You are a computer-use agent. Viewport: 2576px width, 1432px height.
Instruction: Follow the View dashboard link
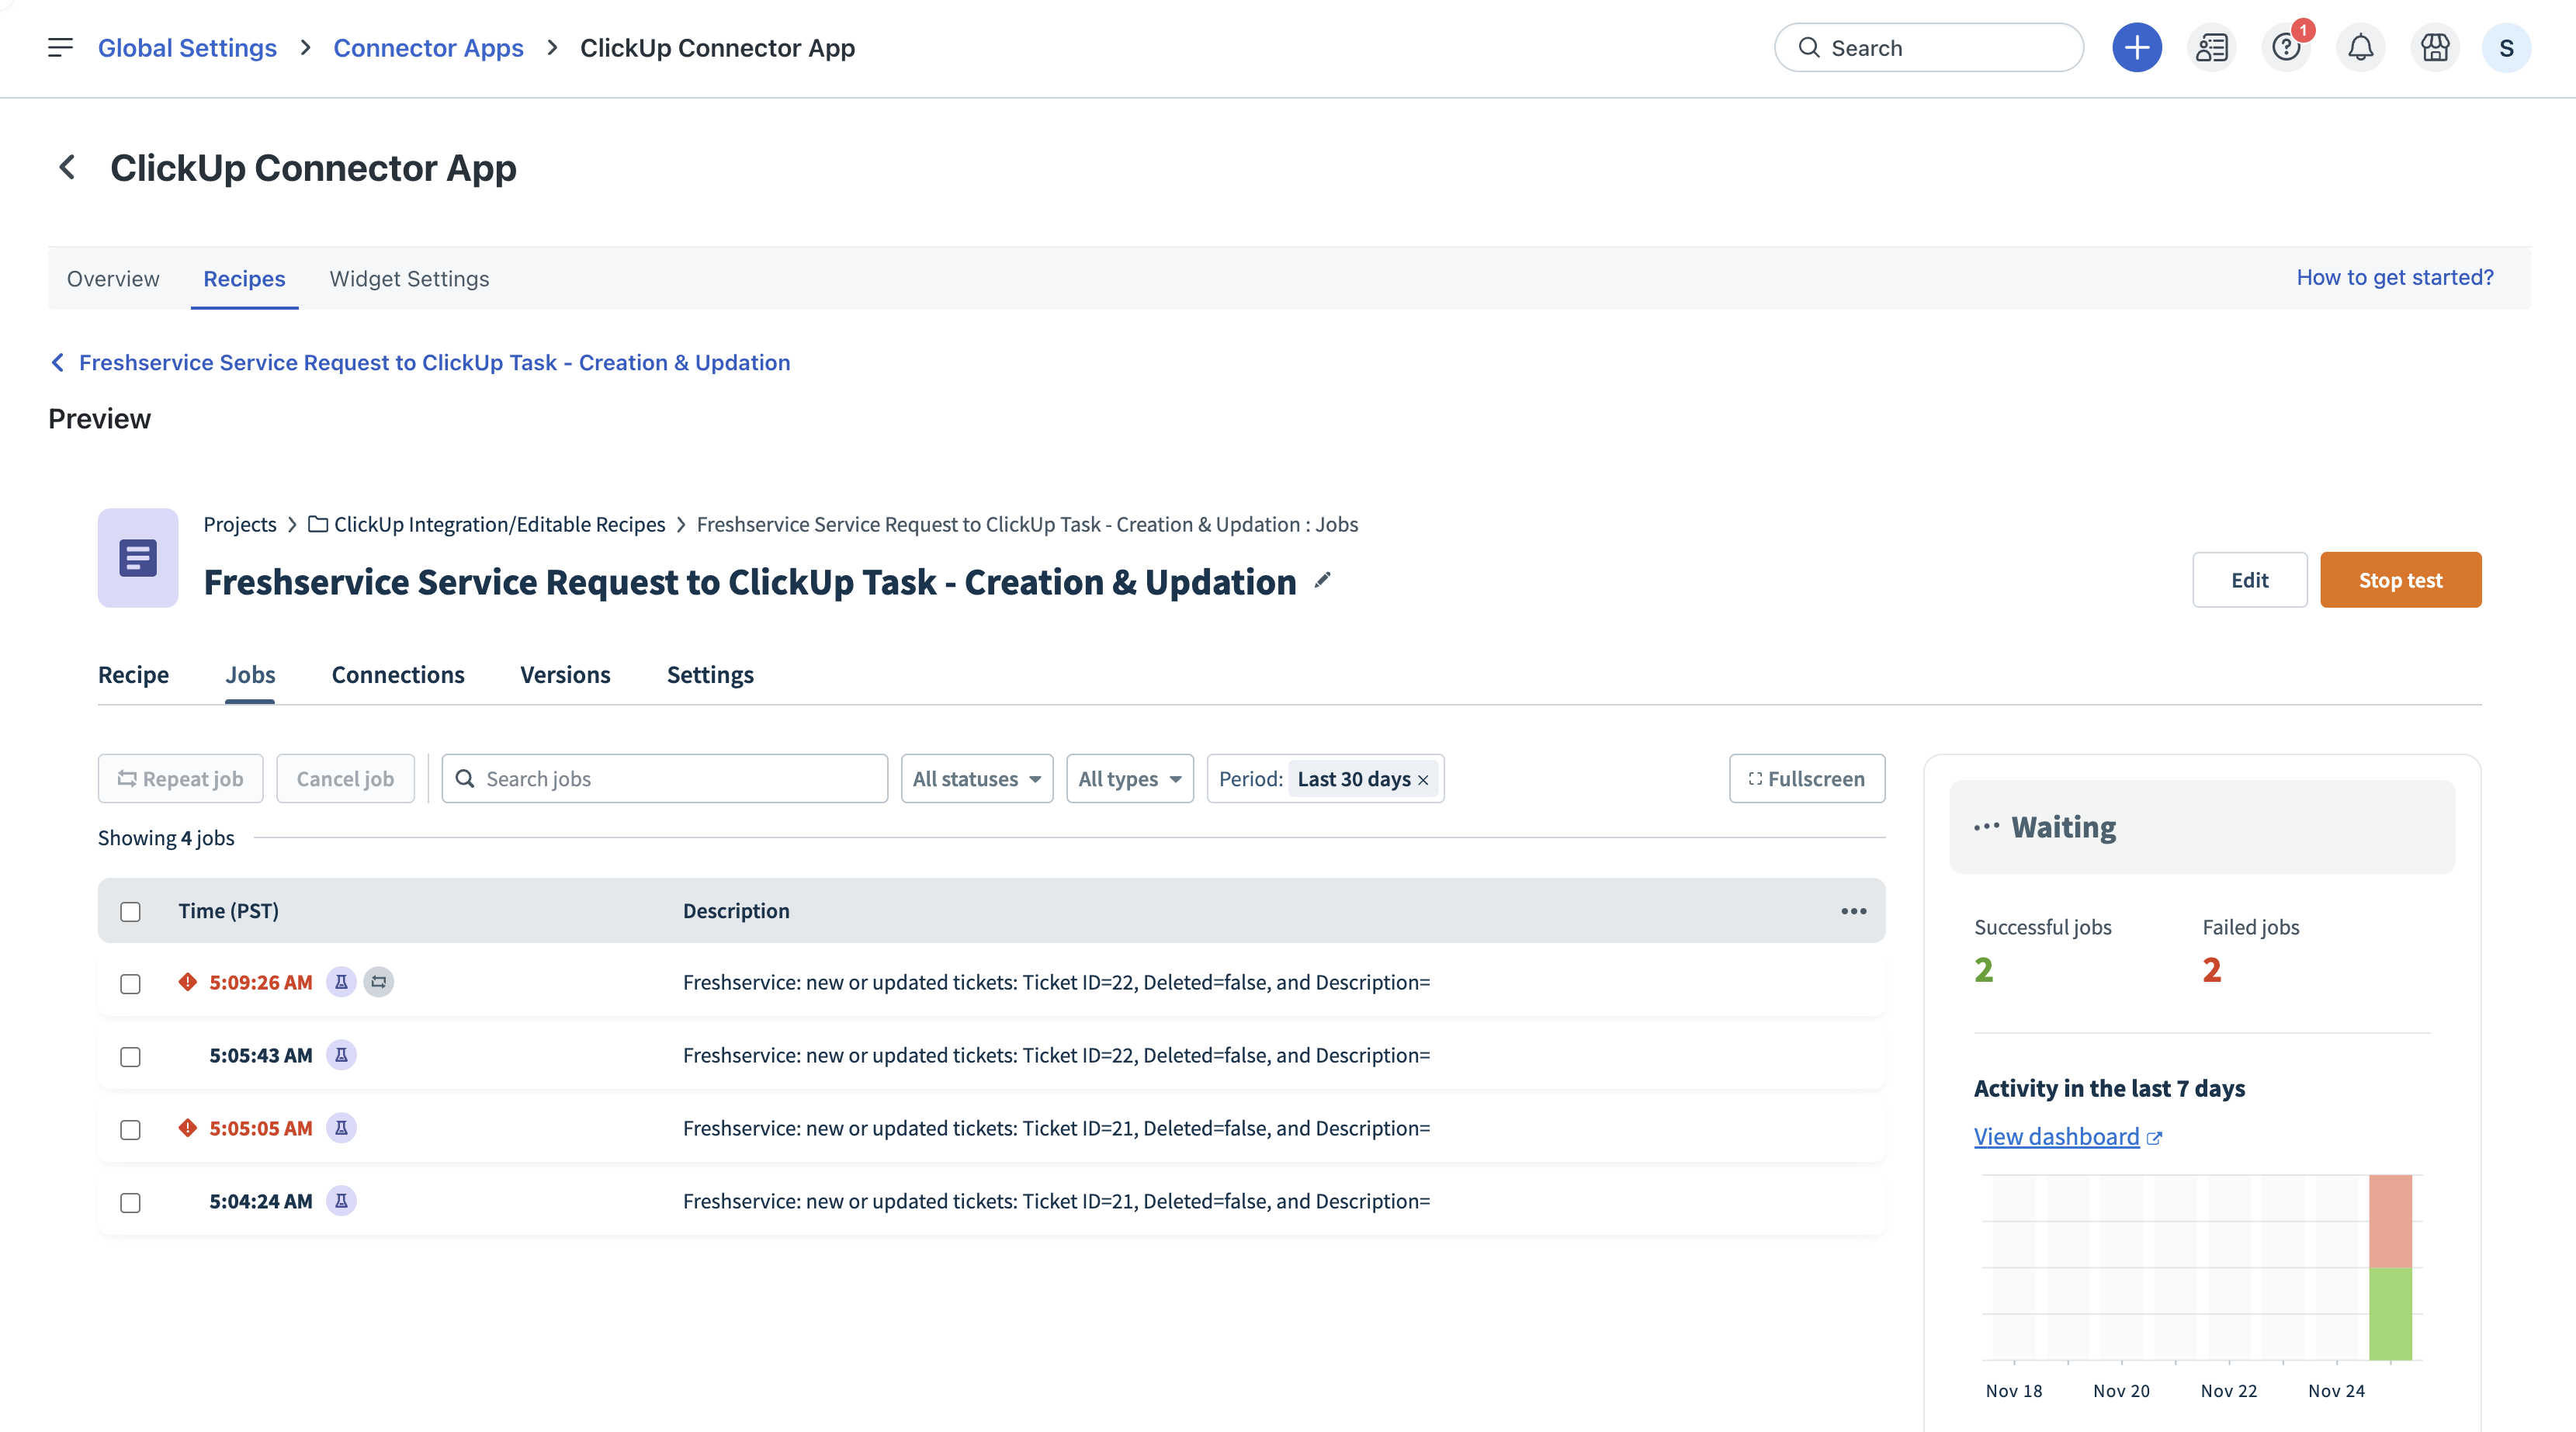coord(2056,1137)
